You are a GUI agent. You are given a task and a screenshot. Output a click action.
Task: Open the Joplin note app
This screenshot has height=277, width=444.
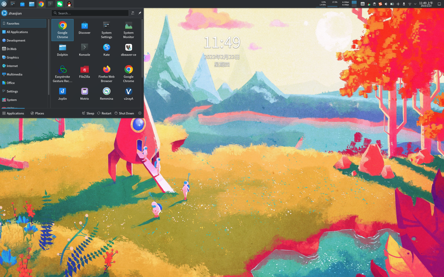(x=62, y=94)
